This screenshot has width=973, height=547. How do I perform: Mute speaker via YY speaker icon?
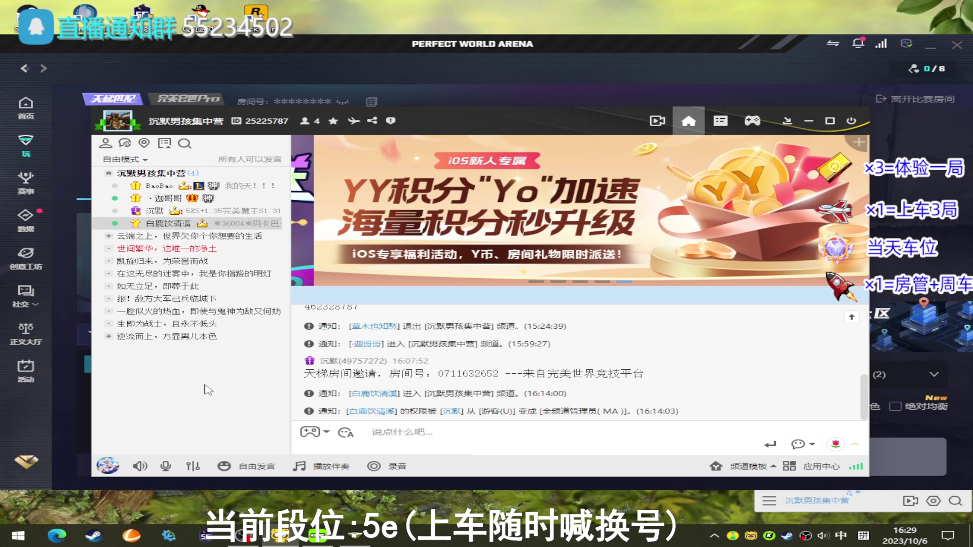[x=140, y=466]
